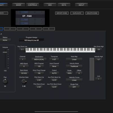Click the velocity Offset 0 field

pyautogui.click(x=79, y=73)
